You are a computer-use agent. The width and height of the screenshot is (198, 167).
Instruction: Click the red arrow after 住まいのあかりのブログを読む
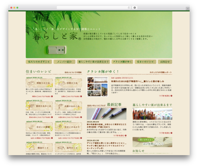pyautogui.click(x=81, y=138)
